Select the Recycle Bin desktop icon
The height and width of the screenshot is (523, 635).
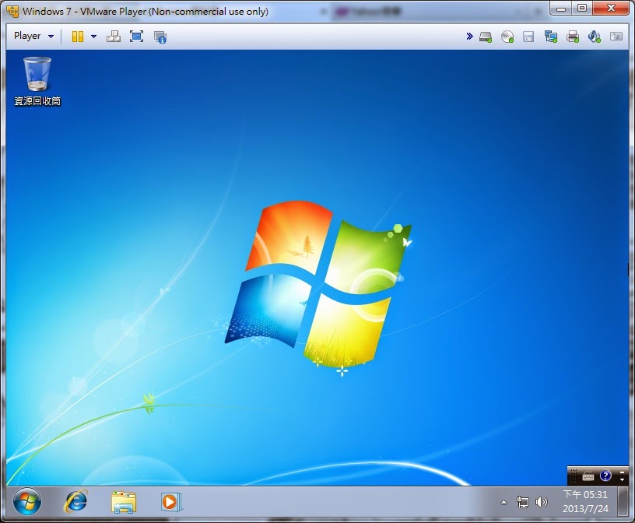(37, 81)
